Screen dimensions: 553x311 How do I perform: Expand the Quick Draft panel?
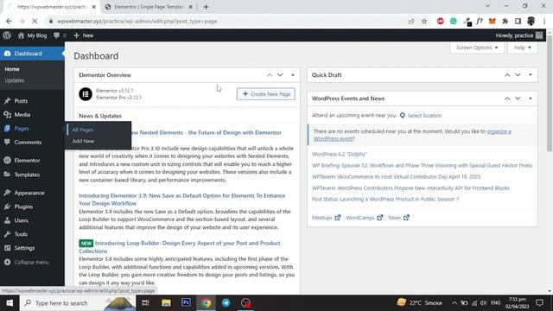click(531, 75)
